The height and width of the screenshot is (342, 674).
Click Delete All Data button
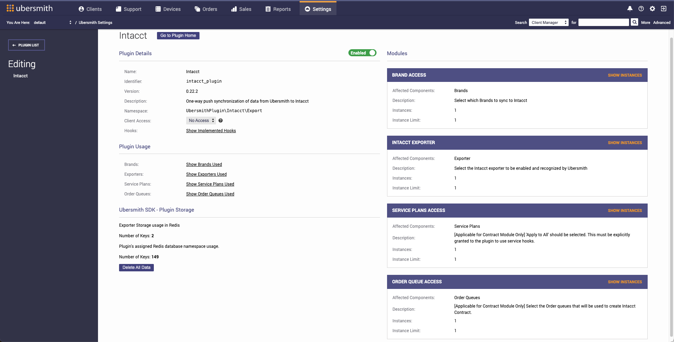point(136,267)
